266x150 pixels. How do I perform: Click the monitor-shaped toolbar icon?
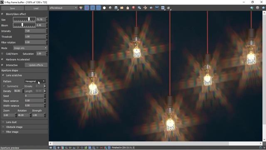point(157,8)
